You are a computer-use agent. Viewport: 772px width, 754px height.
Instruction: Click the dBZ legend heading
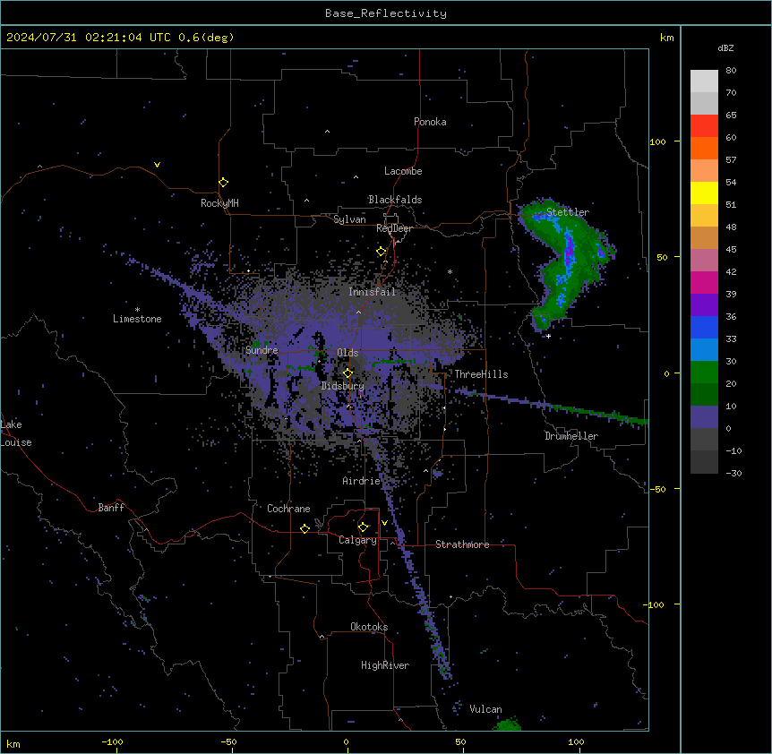pos(725,47)
